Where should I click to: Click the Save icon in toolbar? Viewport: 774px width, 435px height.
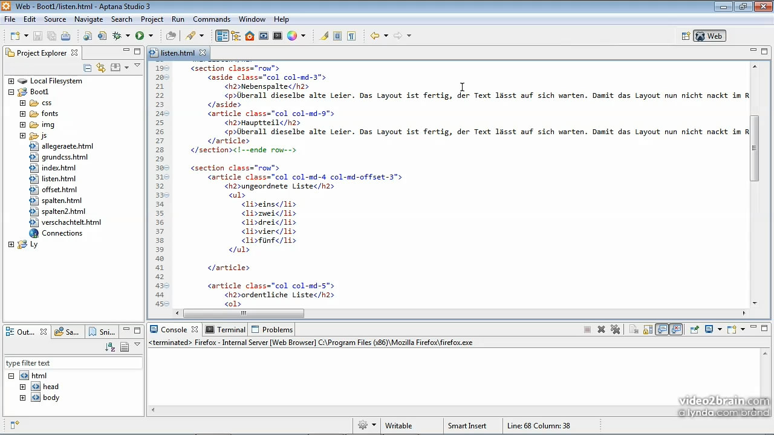pos(37,36)
